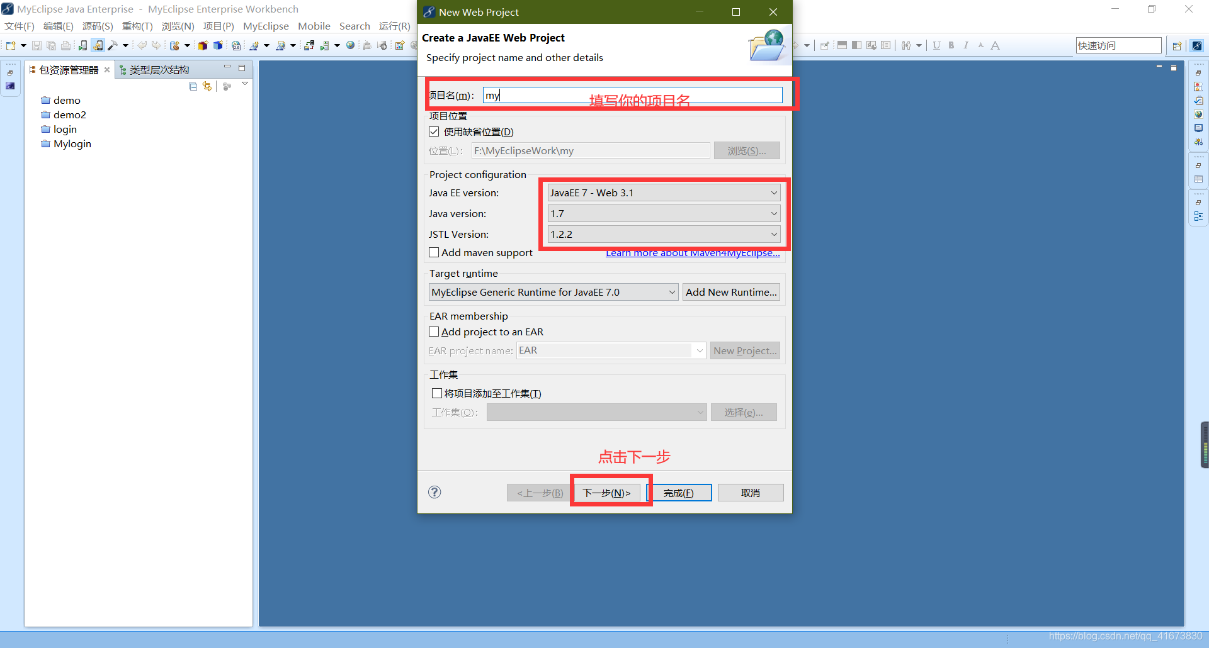Open the 重构(T) menu
Screen dimensions: 1209x648
click(137, 26)
